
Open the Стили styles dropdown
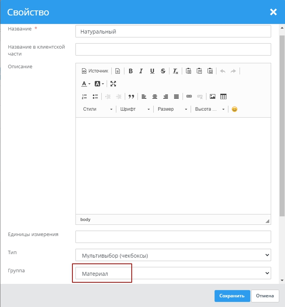[x=97, y=109]
